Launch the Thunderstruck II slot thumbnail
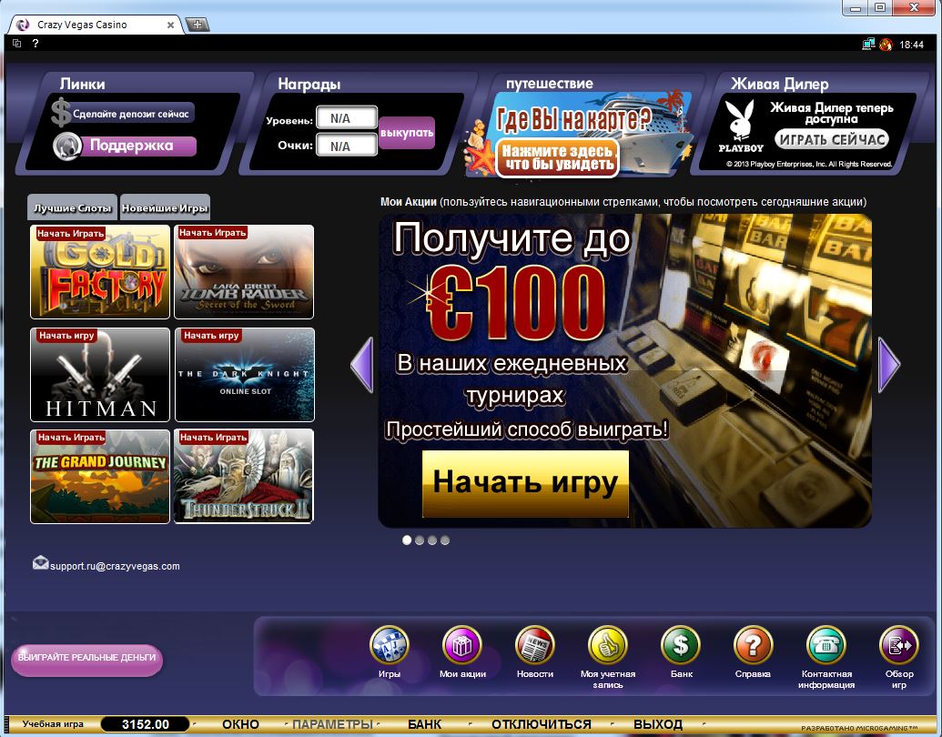Screen dimensions: 942x737 [x=244, y=476]
